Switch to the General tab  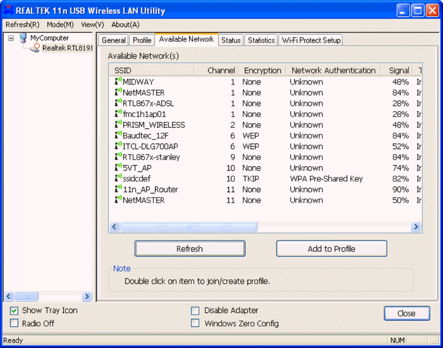[x=113, y=40]
